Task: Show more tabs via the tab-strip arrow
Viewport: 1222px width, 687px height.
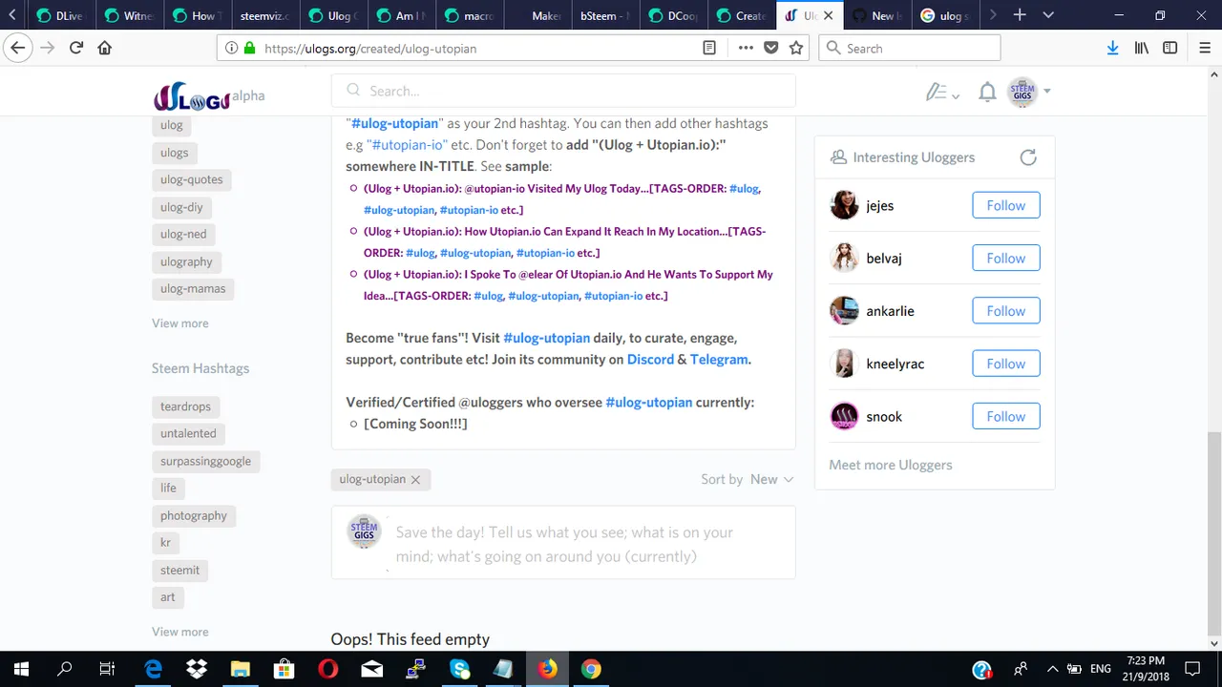Action: pos(993,15)
